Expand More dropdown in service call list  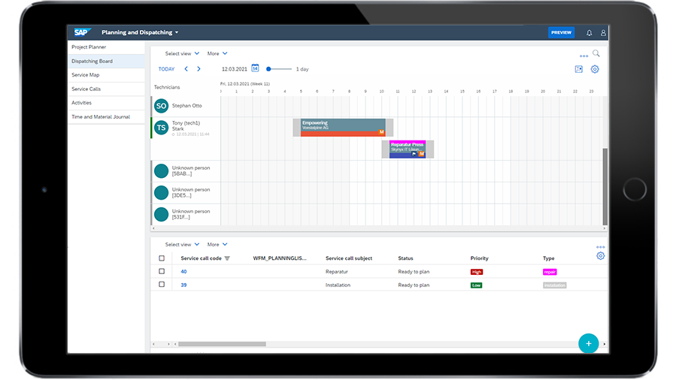217,244
